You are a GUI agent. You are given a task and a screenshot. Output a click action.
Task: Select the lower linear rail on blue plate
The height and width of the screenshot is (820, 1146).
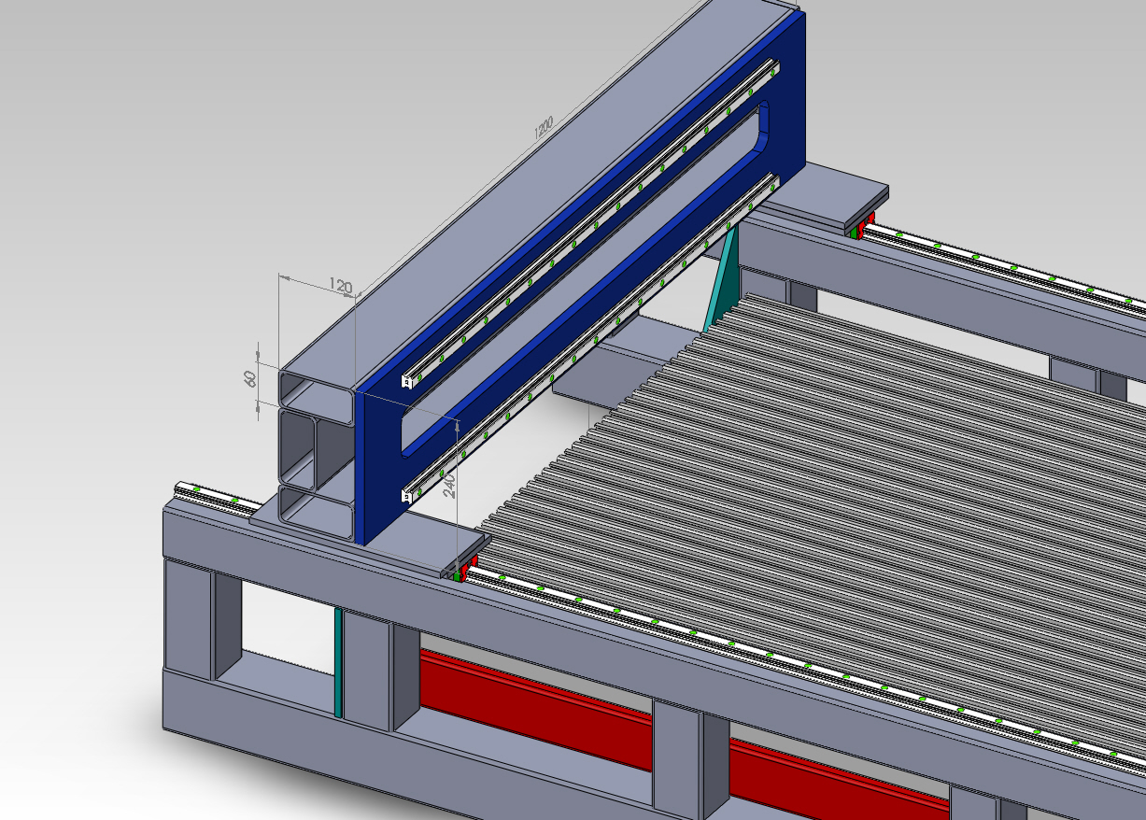click(x=598, y=333)
